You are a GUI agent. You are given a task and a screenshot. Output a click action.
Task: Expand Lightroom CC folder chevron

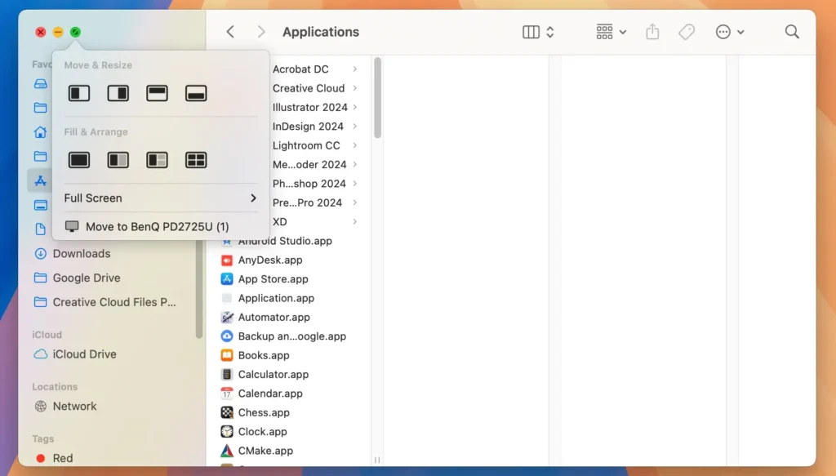coord(354,145)
